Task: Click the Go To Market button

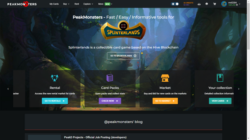Action: tap(165, 101)
